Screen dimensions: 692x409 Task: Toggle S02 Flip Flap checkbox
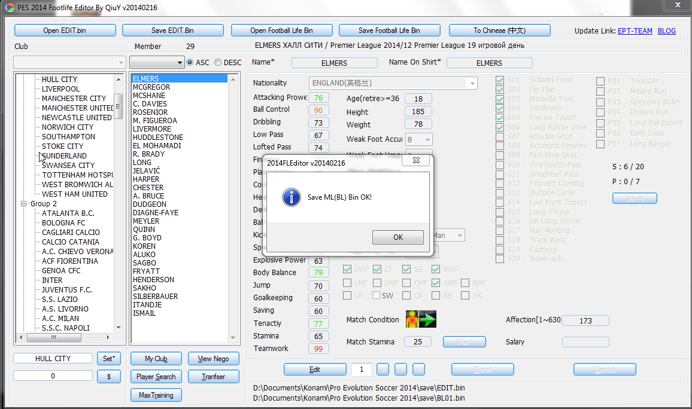point(500,90)
